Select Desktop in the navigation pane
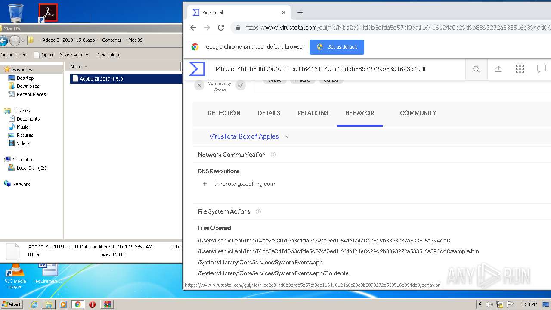 pyautogui.click(x=25, y=78)
